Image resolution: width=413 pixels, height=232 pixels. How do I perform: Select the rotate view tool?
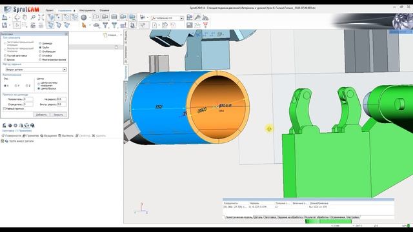pyautogui.click(x=17, y=17)
